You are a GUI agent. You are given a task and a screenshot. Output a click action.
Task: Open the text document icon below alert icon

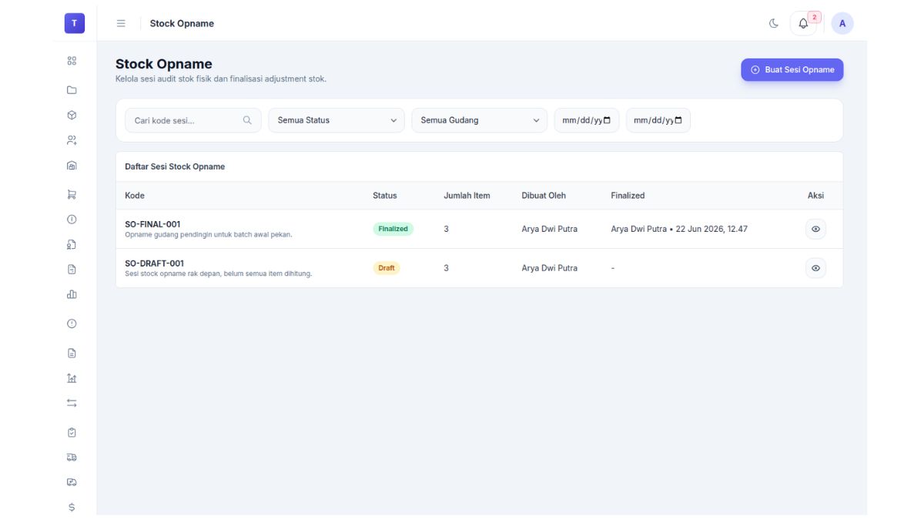[72, 354]
